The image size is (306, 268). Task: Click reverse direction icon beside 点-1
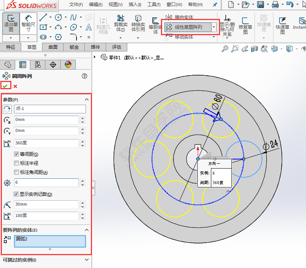pyautogui.click(x=7, y=109)
